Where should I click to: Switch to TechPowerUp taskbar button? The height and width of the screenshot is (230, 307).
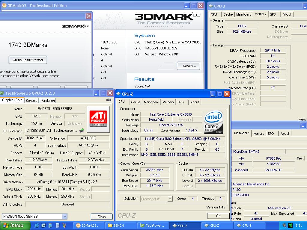pyautogui.click(x=153, y=226)
